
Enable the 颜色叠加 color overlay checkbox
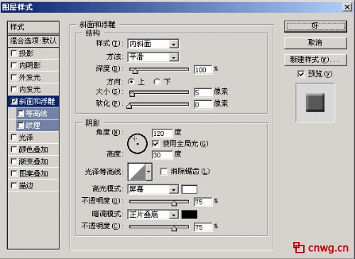click(x=14, y=149)
